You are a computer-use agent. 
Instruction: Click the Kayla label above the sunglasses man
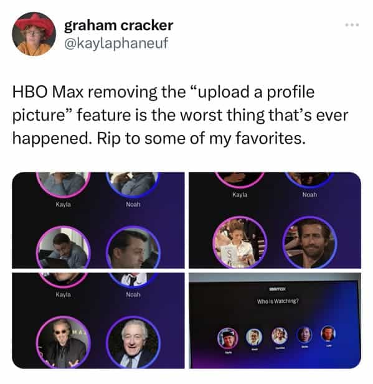[x=64, y=294]
